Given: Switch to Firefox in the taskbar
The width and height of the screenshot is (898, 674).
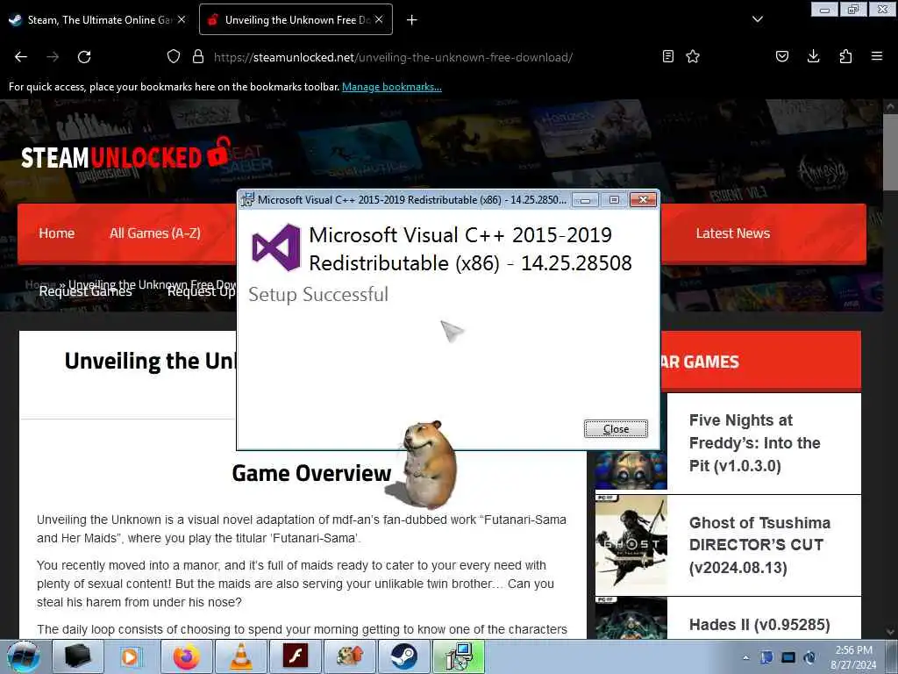Looking at the screenshot, I should (187, 656).
